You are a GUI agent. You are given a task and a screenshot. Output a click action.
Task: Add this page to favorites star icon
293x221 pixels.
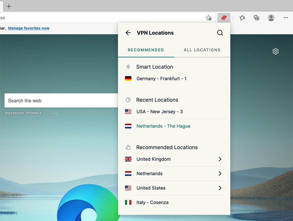pos(209,18)
